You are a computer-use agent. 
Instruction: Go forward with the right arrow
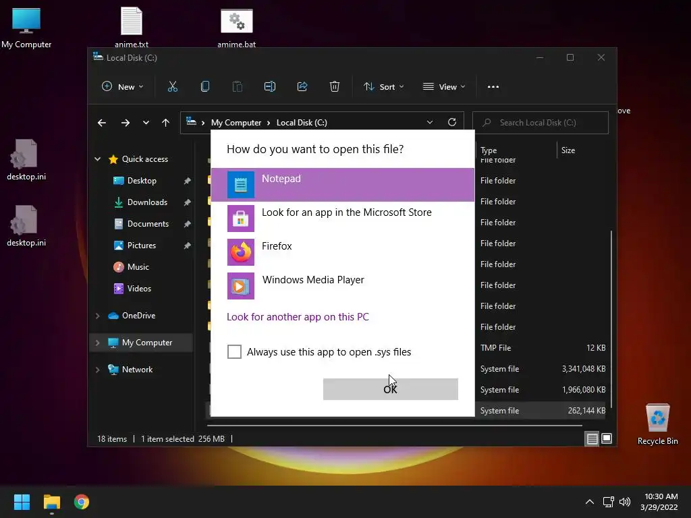point(126,123)
